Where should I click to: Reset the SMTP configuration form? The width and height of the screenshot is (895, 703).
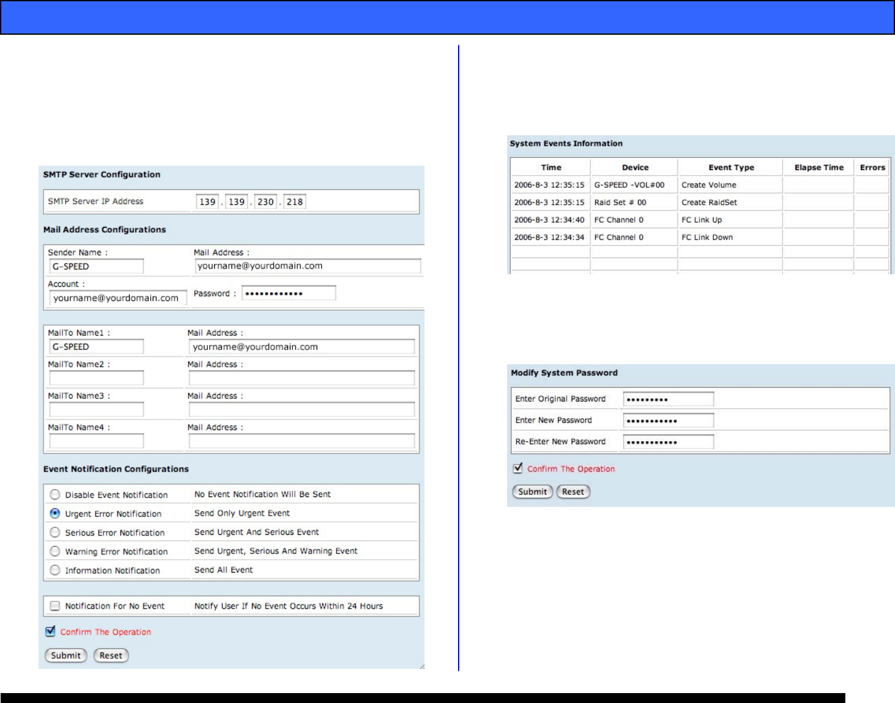click(x=111, y=655)
